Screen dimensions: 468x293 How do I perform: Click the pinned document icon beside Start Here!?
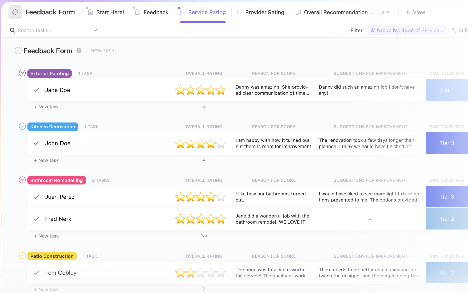pos(90,12)
